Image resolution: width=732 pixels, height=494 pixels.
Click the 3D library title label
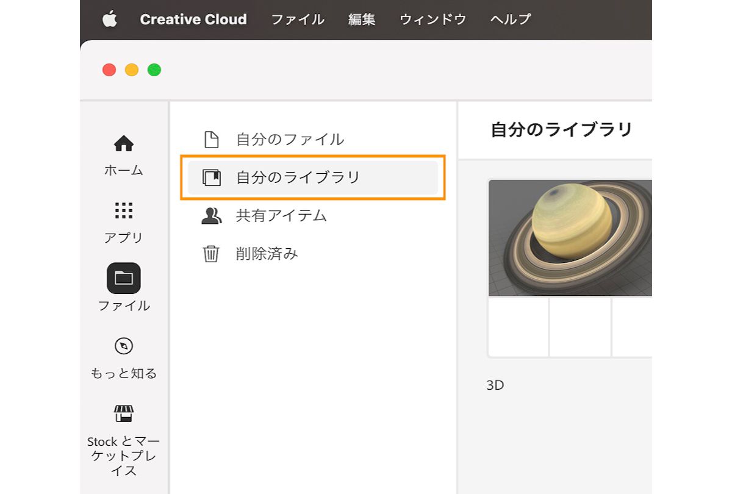click(495, 384)
